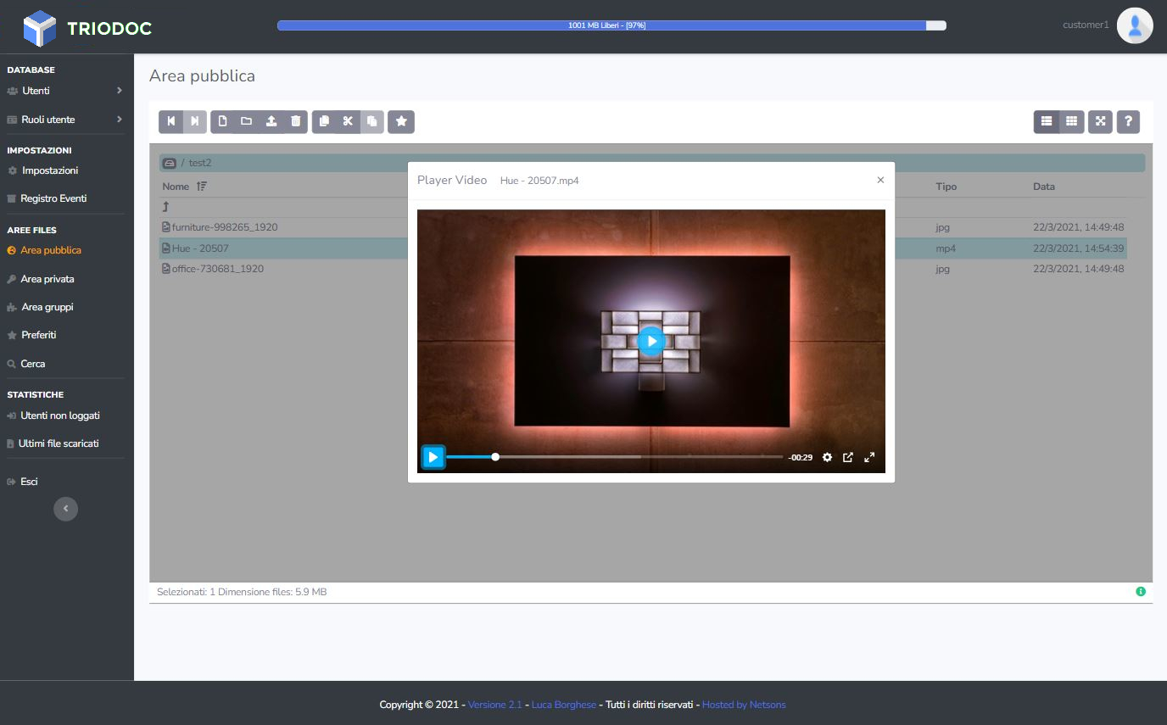Screen dimensions: 1167x725
Task: Click the star favorites toolbar button
Action: (401, 122)
